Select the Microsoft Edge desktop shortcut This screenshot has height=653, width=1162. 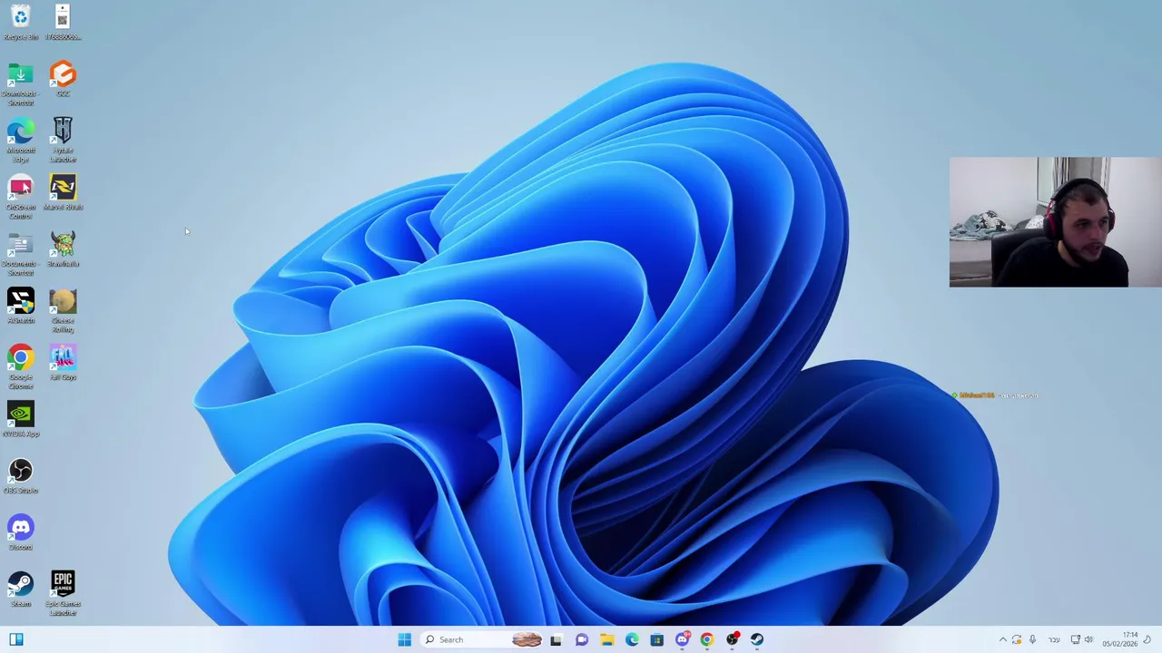(x=21, y=141)
